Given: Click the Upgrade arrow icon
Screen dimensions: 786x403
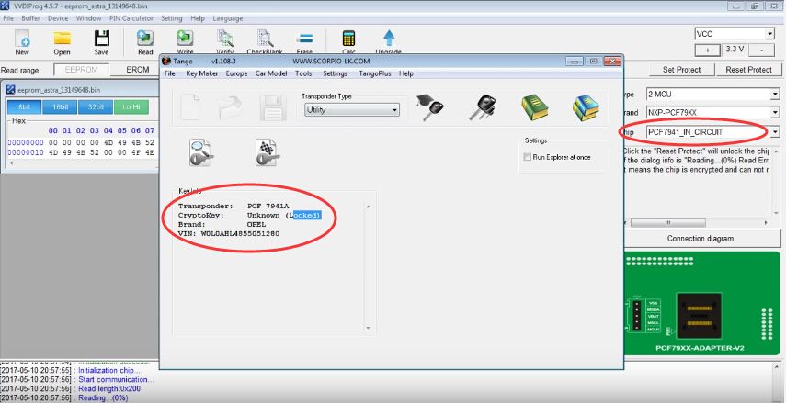Looking at the screenshot, I should click(389, 39).
